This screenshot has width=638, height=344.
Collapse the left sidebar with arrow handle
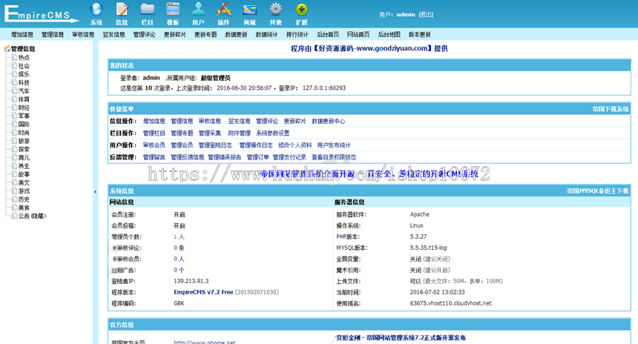pyautogui.click(x=95, y=191)
